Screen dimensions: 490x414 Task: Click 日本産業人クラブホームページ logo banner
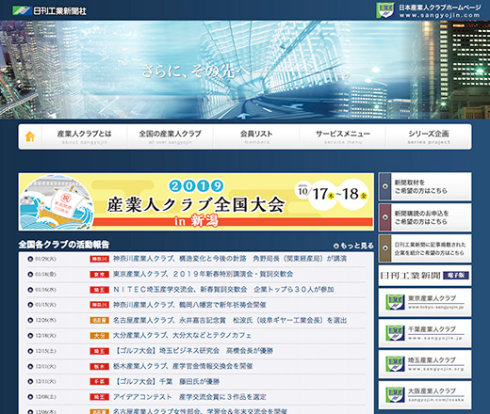pyautogui.click(x=429, y=10)
